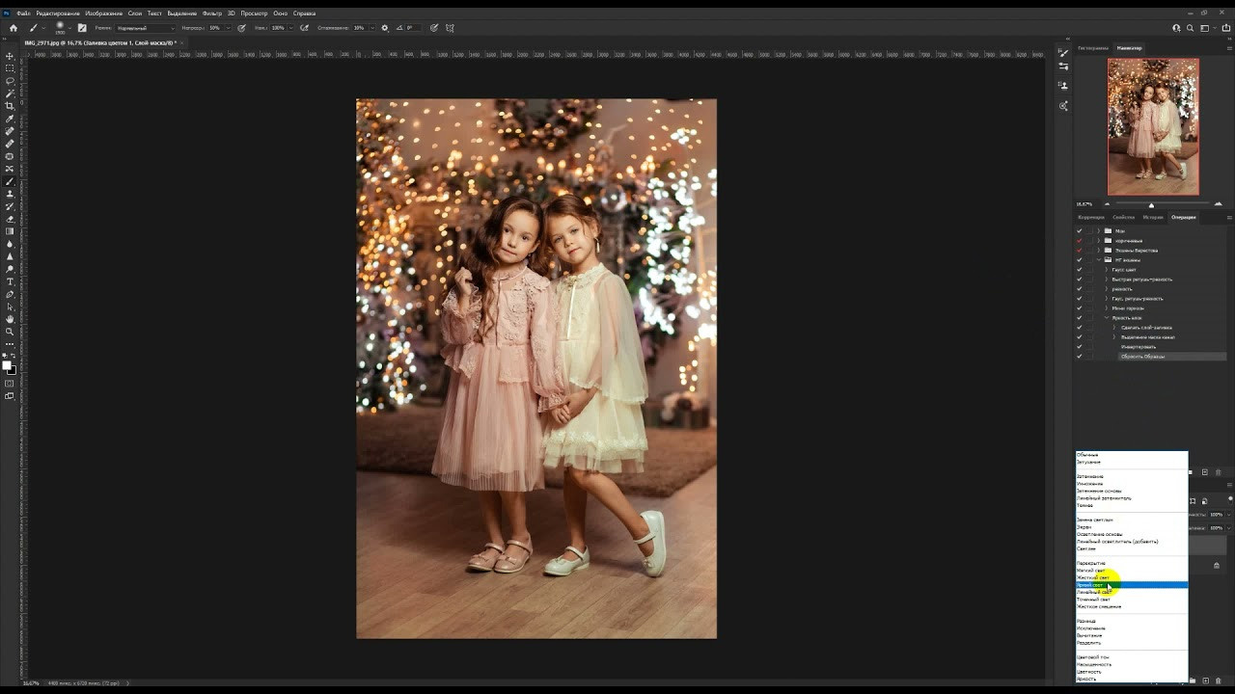
Task: Switch to the 'История' panel tab
Action: pos(1153,217)
